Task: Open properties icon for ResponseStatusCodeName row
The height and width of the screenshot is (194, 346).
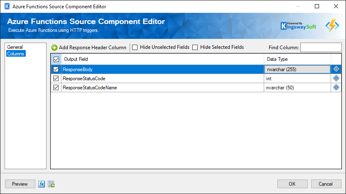Action: [x=336, y=87]
